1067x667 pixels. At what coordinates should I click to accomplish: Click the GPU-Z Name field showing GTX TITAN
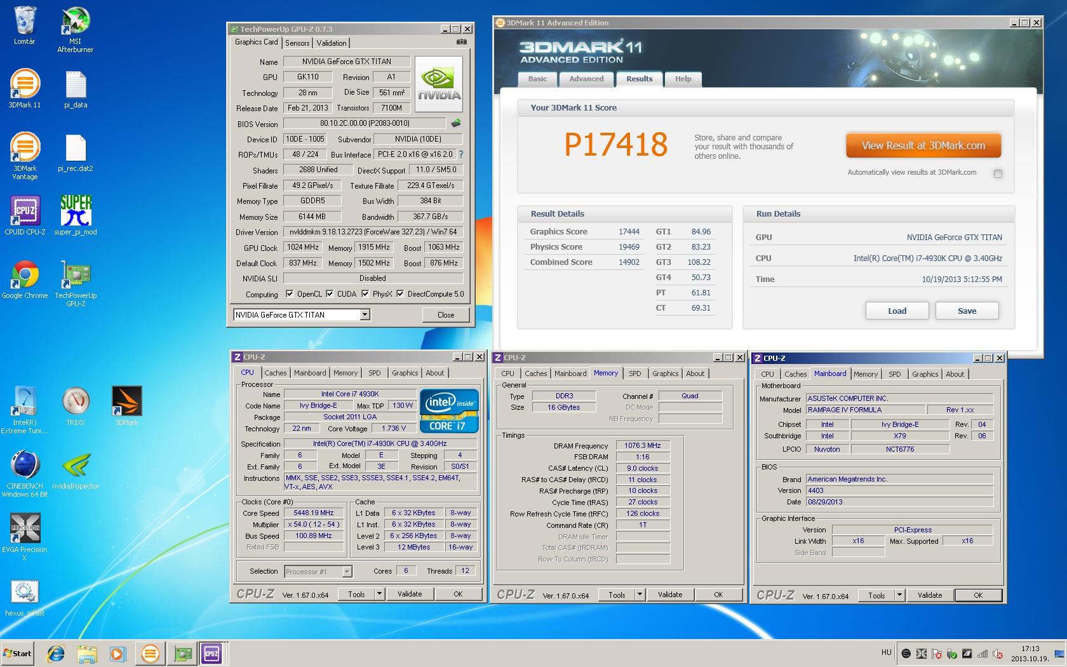[x=347, y=62]
